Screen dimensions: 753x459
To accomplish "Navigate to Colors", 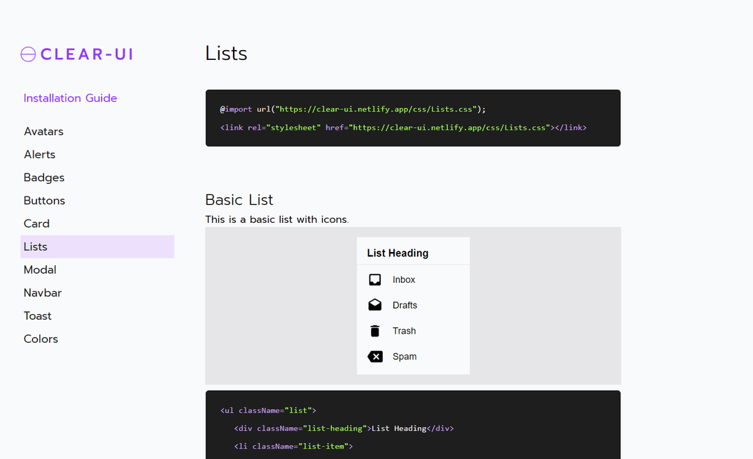I will (41, 339).
